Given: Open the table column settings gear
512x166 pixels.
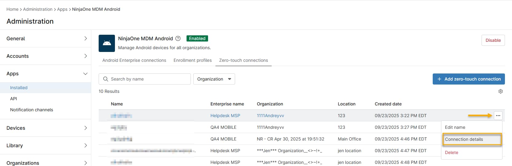Looking at the screenshot, I should 500,91.
